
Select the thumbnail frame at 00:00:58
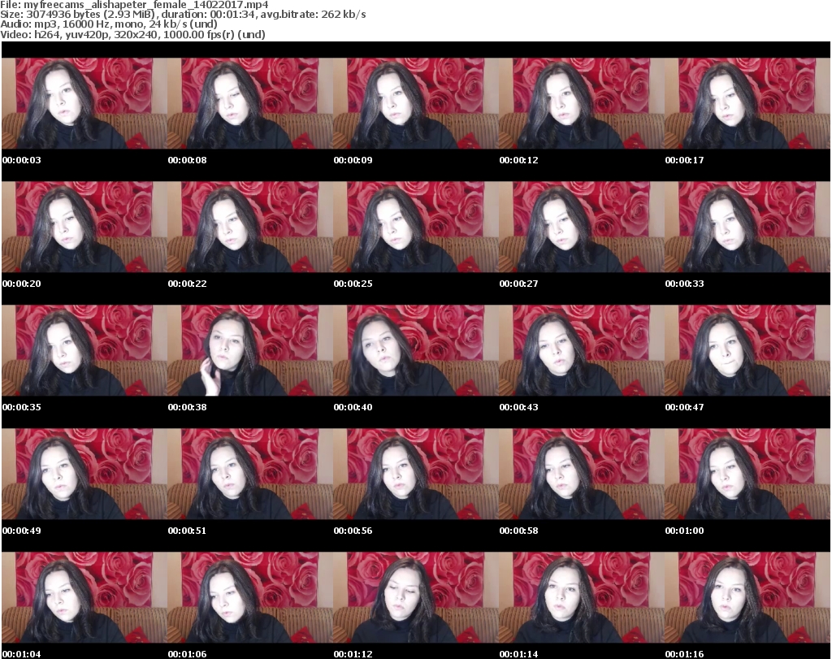(582, 475)
